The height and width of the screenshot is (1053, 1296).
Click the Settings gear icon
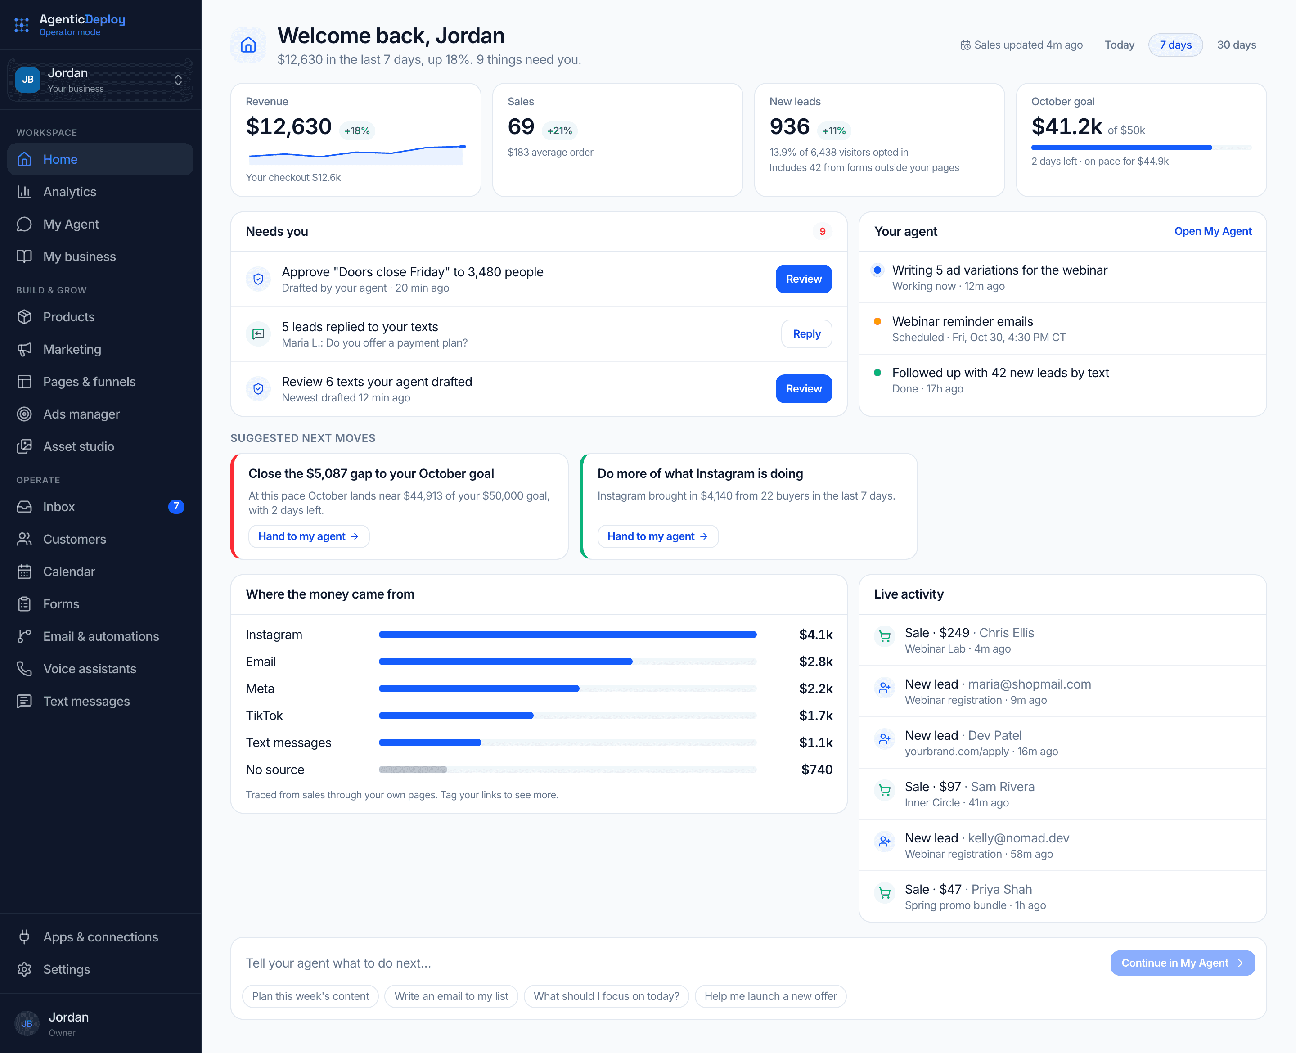tap(24, 969)
